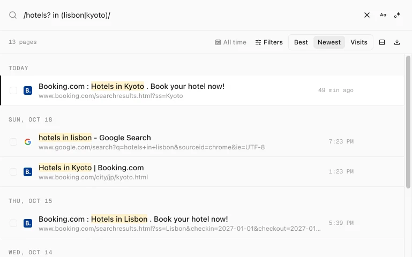Screen dimensions: 412x257
Task: Open the Filters panel
Action: pos(269,42)
